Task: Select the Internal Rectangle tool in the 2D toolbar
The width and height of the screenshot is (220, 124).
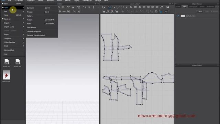Action: [148, 7]
